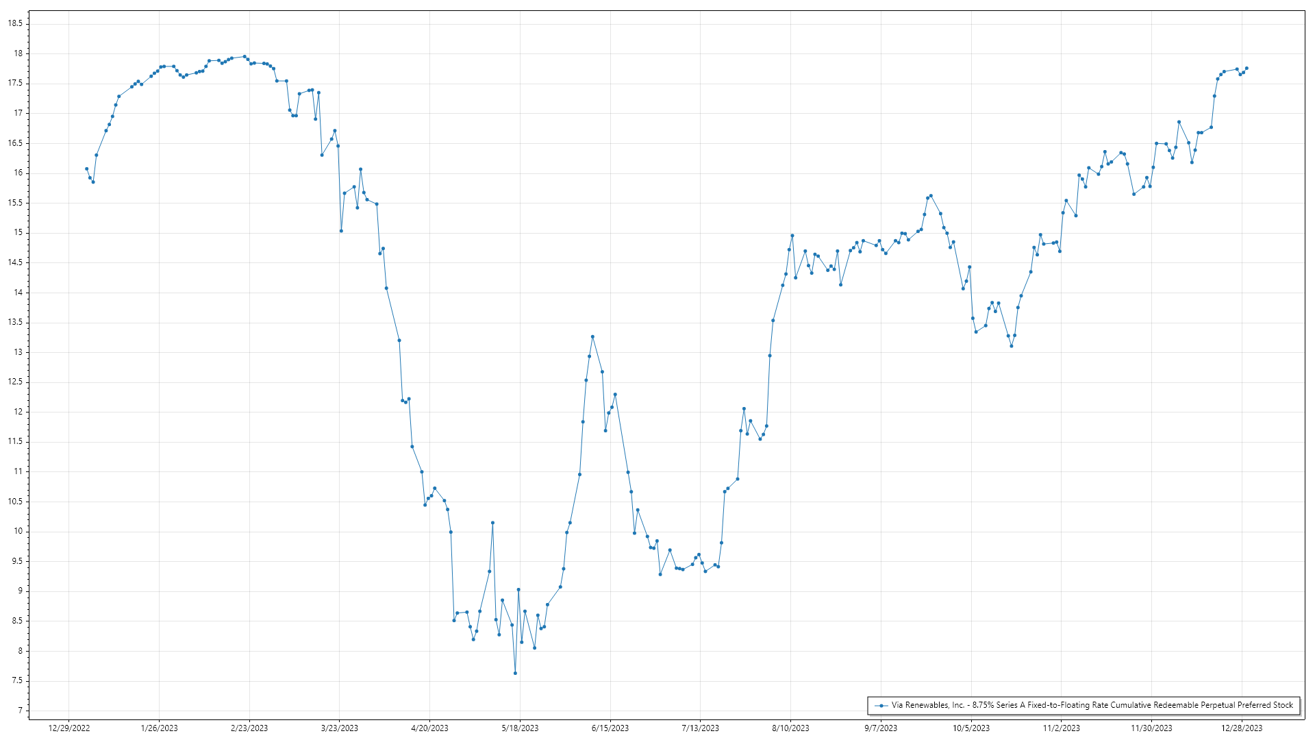Screen dimensions: 1315x740
Task: Click the 9/7/2023 x-axis date label
Action: pyautogui.click(x=881, y=728)
